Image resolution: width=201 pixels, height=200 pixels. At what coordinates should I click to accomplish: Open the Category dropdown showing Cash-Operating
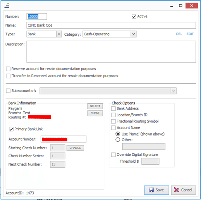coord(134,34)
